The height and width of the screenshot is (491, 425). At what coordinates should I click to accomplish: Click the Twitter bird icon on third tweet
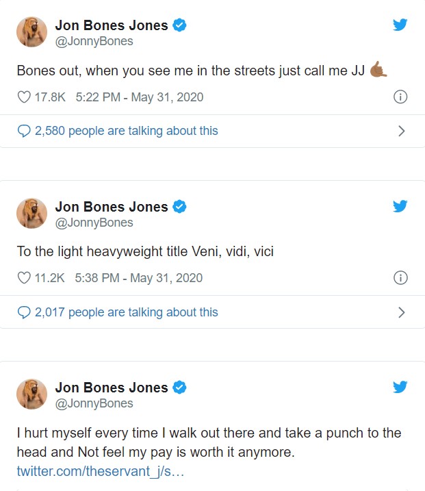(x=400, y=387)
